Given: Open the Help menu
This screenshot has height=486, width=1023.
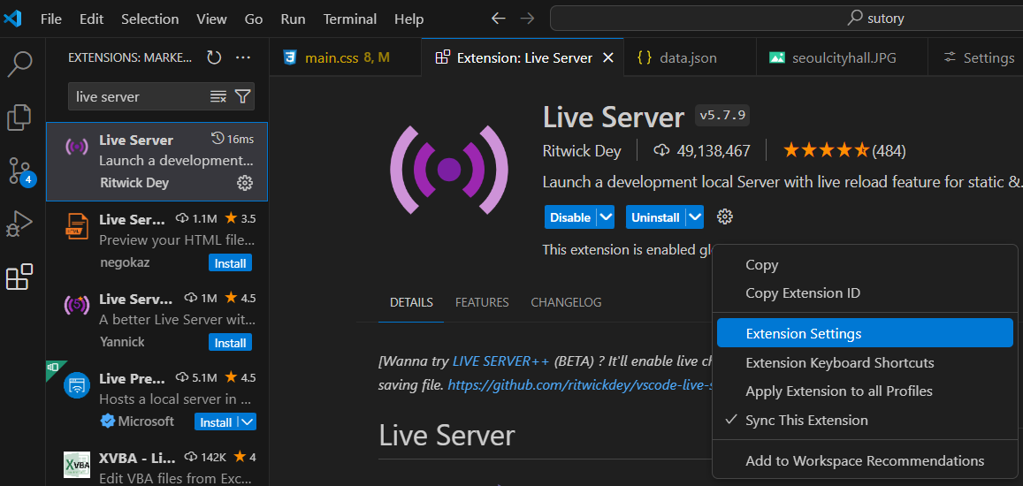Looking at the screenshot, I should click(x=408, y=19).
